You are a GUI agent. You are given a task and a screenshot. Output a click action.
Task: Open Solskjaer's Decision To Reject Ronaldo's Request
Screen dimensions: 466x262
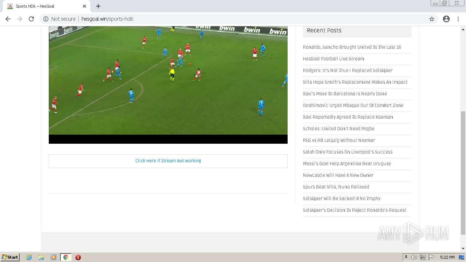[355, 210]
